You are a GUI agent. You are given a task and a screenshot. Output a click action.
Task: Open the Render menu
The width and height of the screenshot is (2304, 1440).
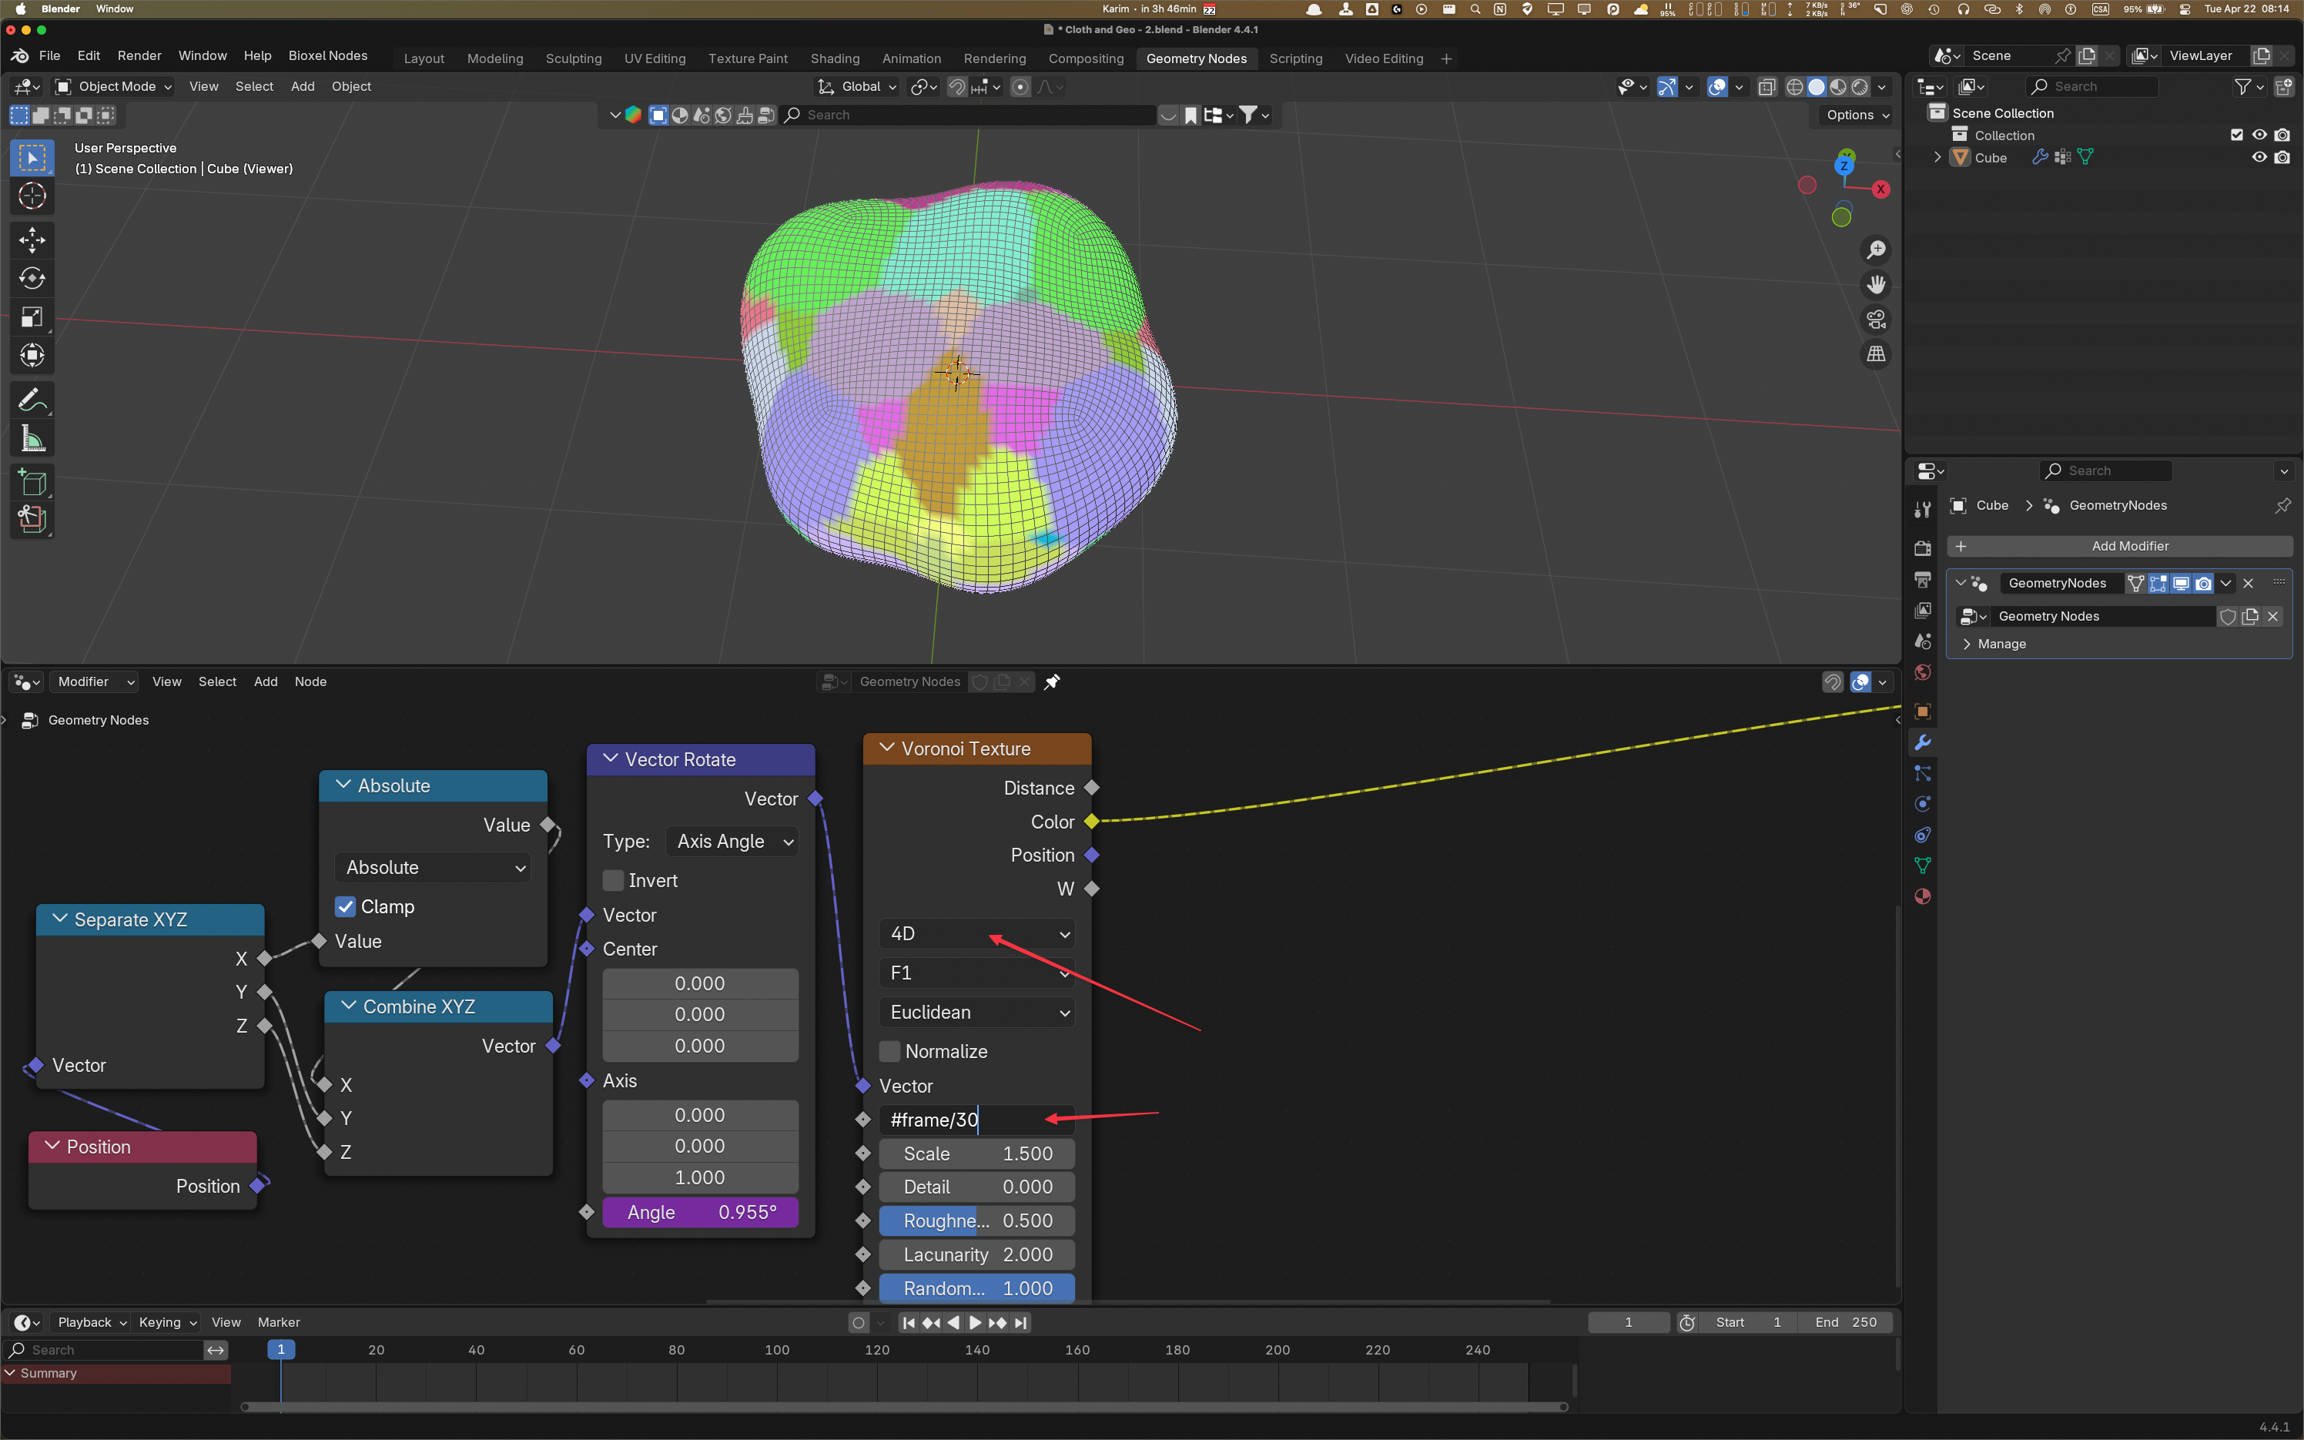click(x=139, y=56)
